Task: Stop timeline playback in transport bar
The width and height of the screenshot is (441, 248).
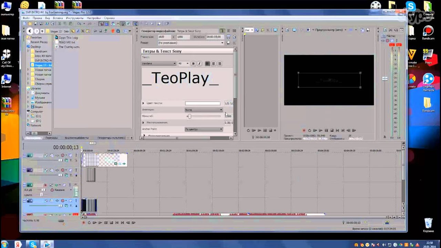Action: point(111,223)
